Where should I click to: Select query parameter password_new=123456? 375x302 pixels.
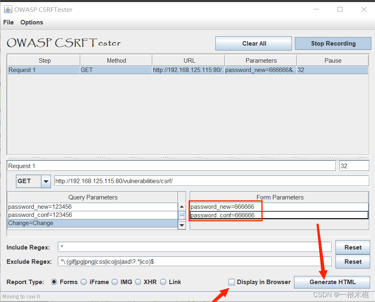92,207
